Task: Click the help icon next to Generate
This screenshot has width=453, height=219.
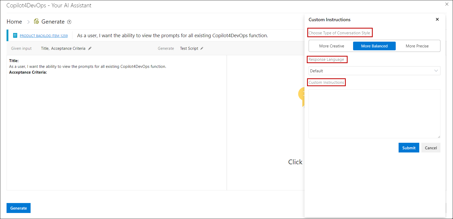Action: [69, 22]
